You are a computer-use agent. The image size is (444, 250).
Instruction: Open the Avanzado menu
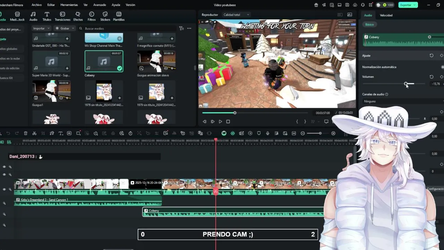[x=100, y=5]
